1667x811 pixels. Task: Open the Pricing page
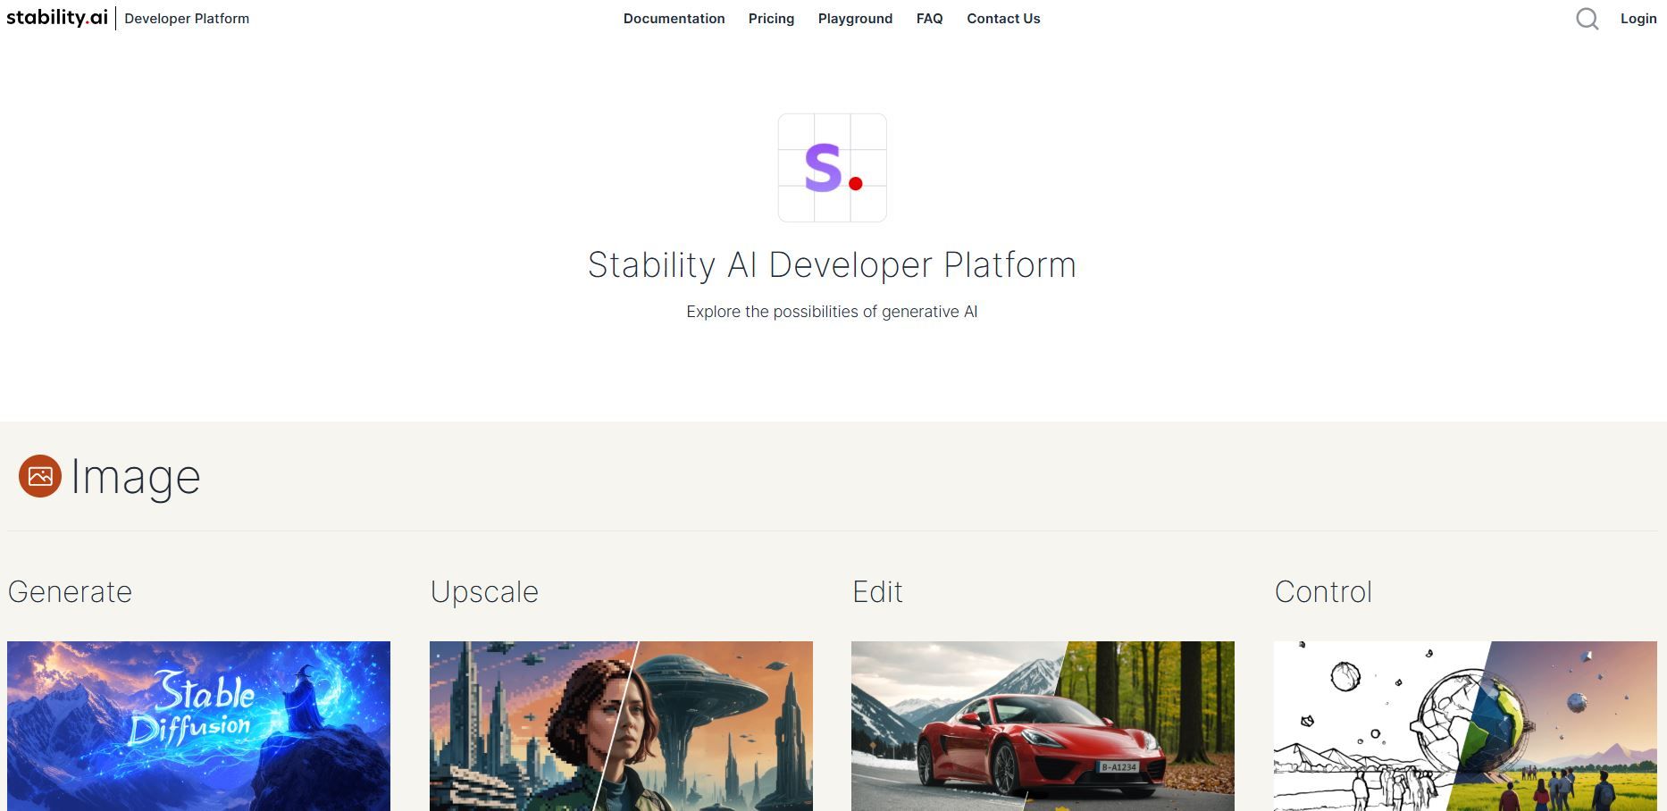point(771,19)
